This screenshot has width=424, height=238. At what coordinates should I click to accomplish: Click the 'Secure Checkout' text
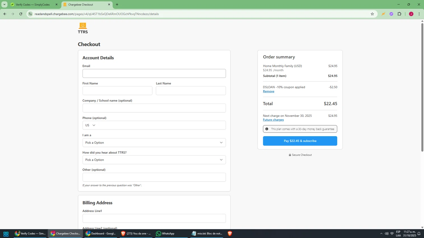point(302,155)
